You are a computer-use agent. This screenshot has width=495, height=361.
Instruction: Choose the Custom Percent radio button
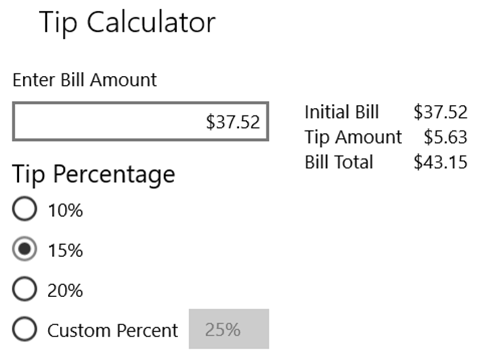[x=24, y=330]
